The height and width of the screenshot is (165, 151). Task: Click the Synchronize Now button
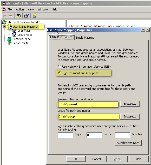click(x=128, y=143)
